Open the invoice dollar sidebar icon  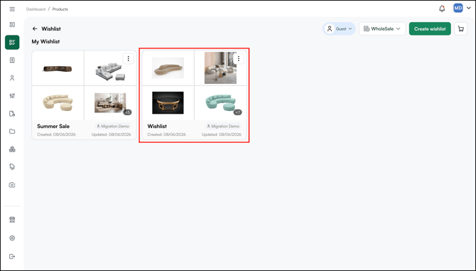[12, 60]
